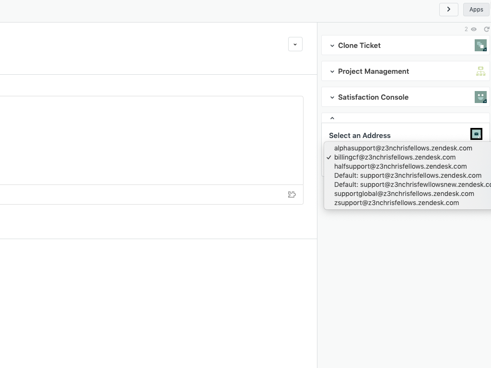This screenshot has width=491, height=368.
Task: Click the Satisfaction Console smiley icon
Action: 480,97
